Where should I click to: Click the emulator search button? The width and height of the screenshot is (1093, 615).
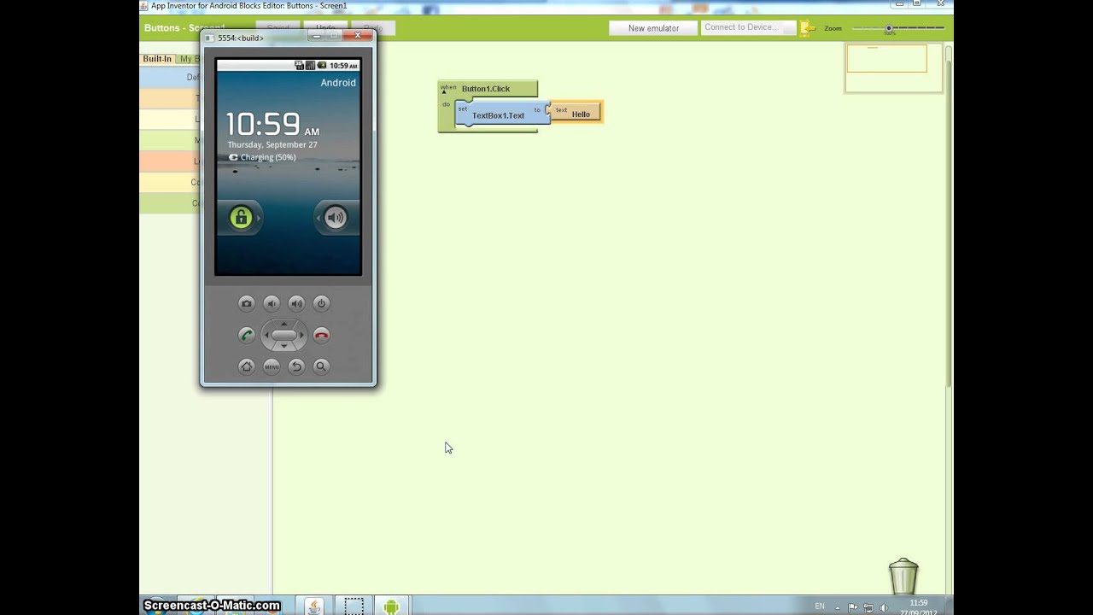(x=321, y=366)
